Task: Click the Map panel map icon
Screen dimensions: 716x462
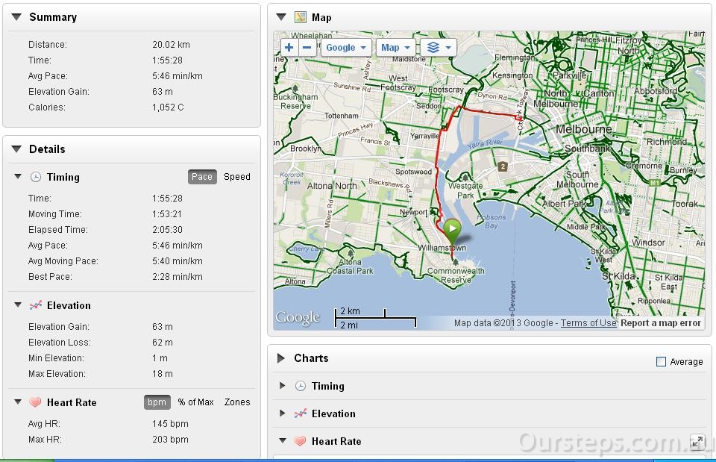Action: (300, 17)
